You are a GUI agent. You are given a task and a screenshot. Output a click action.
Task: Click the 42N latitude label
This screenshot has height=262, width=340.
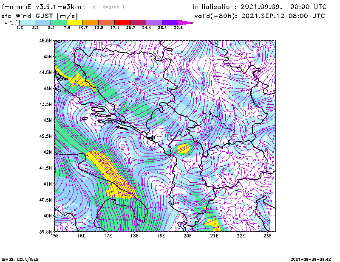tap(48, 152)
